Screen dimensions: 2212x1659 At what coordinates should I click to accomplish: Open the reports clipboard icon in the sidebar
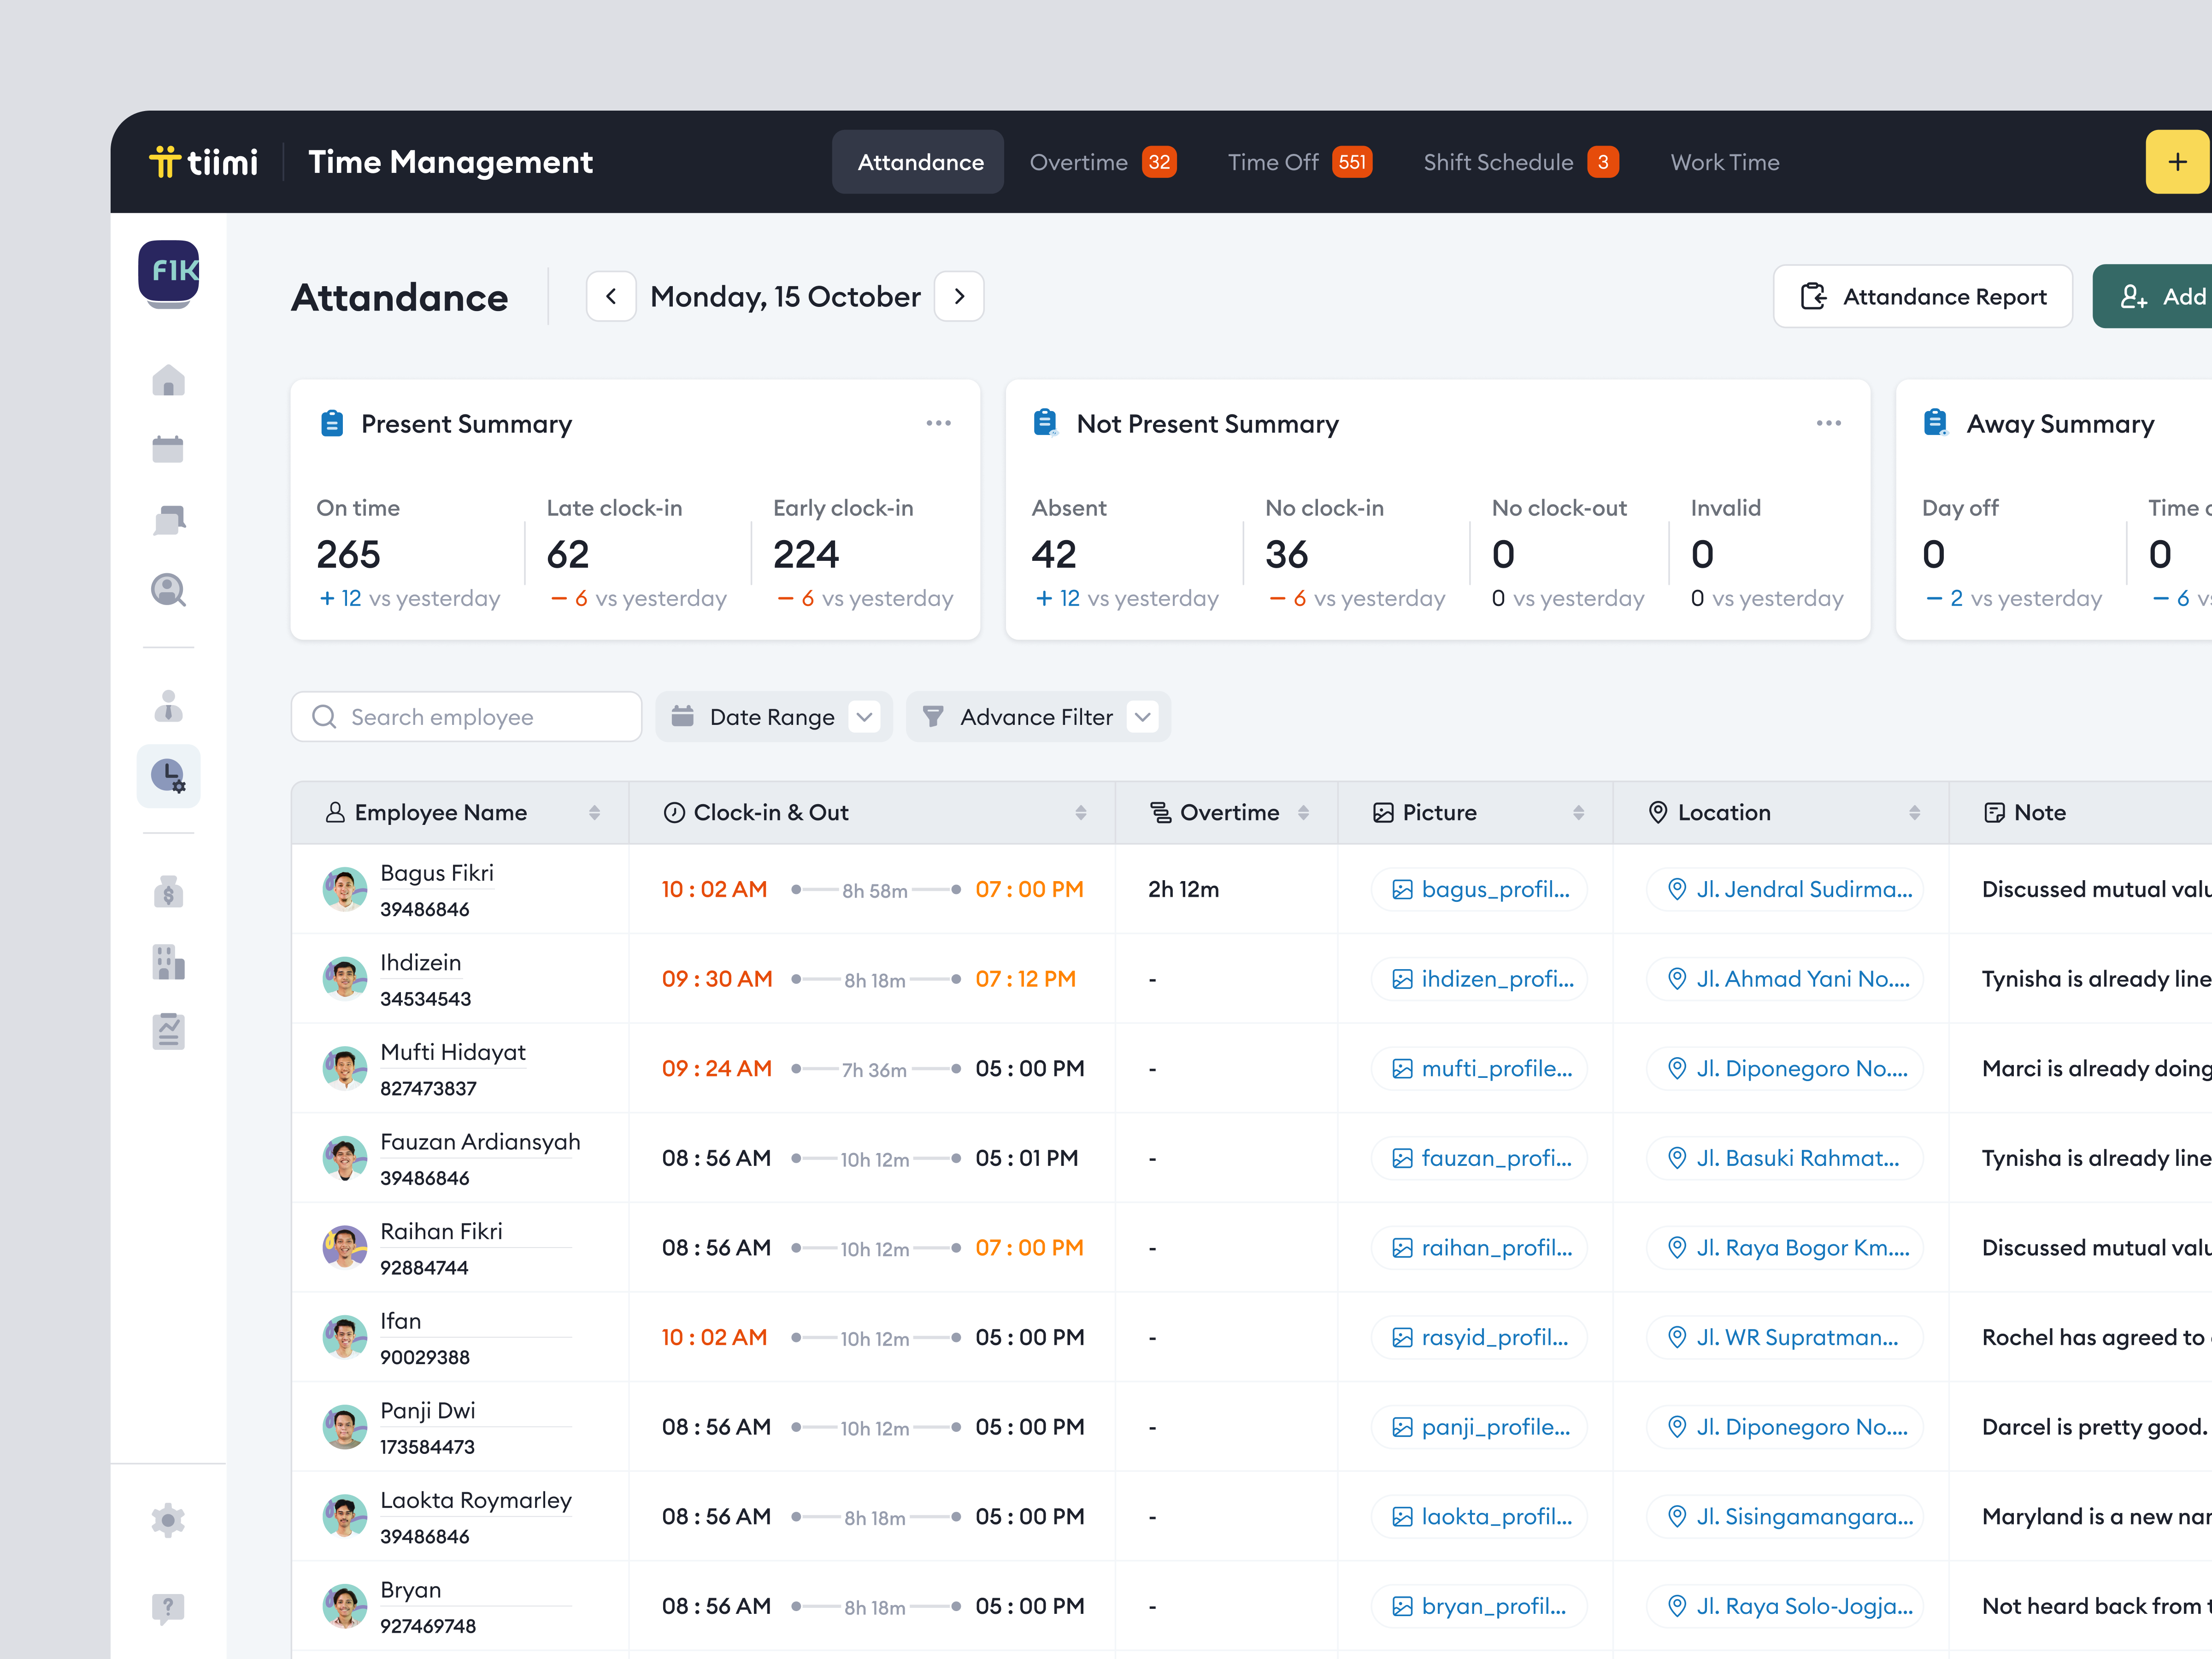tap(168, 1031)
